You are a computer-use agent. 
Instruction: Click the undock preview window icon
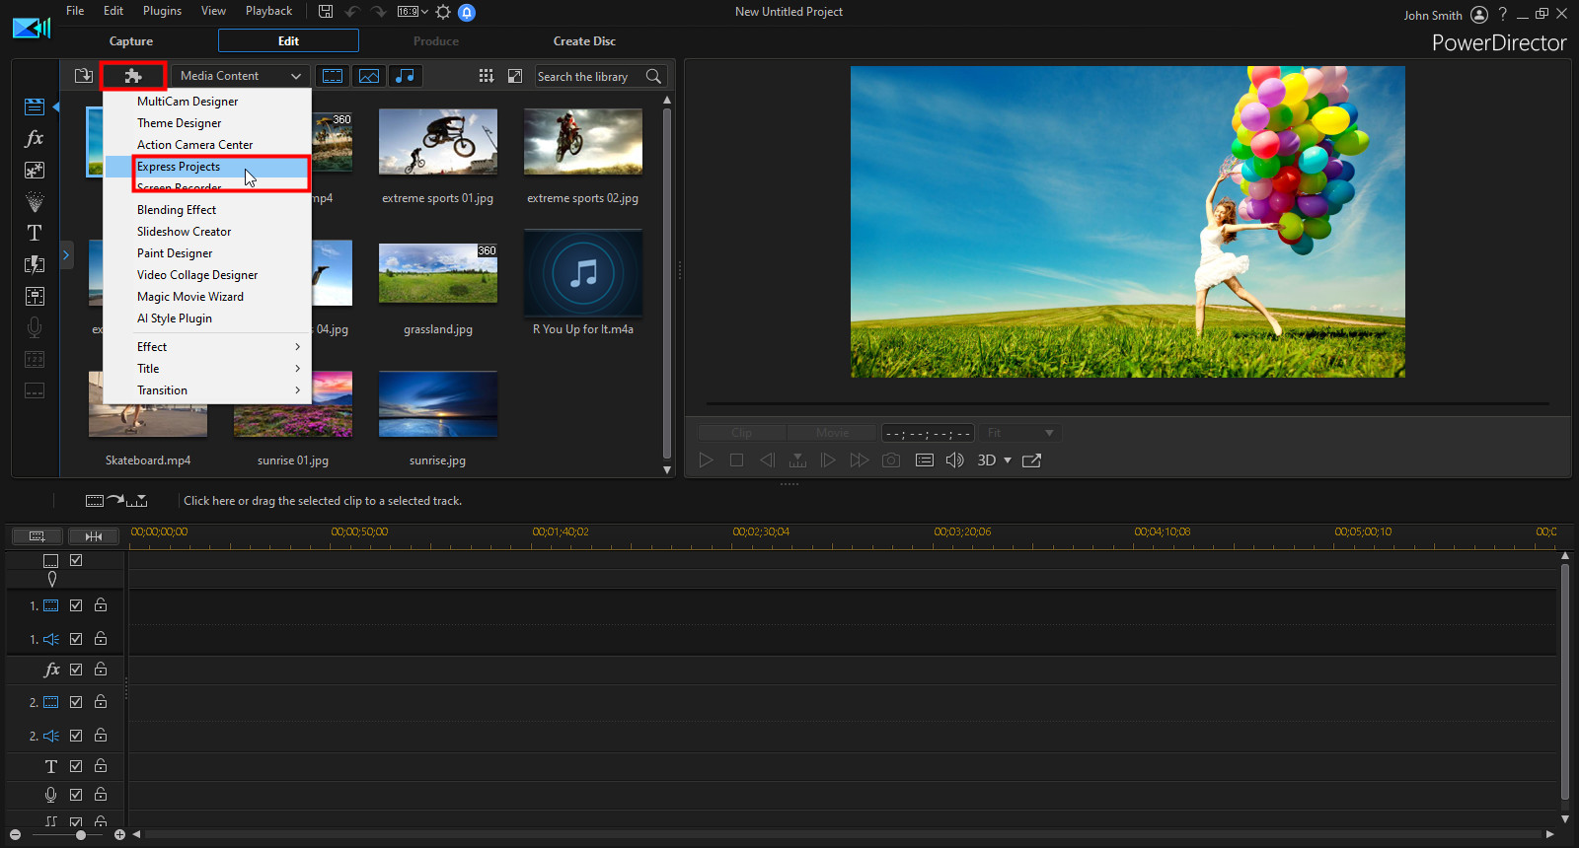click(1031, 460)
